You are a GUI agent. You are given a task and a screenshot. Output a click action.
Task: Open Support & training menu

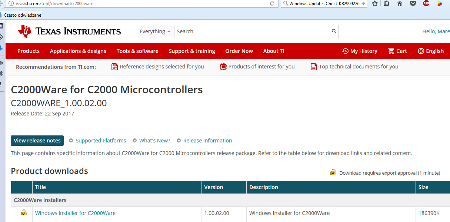(x=192, y=51)
